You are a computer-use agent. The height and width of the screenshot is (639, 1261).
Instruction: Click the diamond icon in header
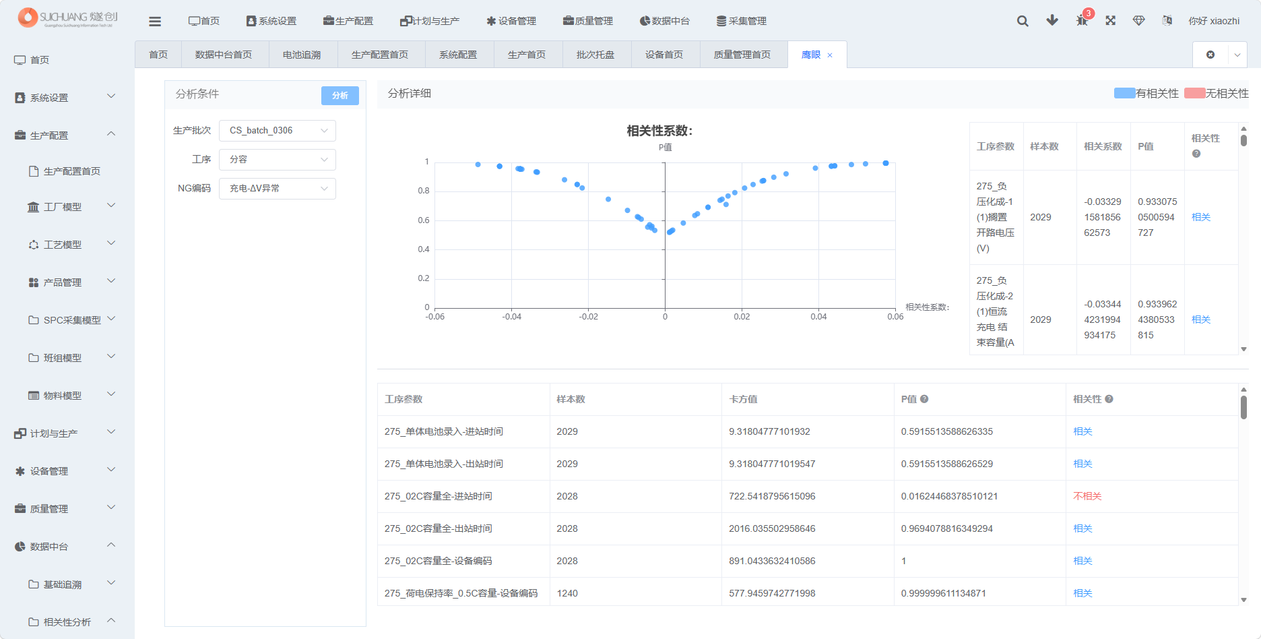pyautogui.click(x=1139, y=21)
